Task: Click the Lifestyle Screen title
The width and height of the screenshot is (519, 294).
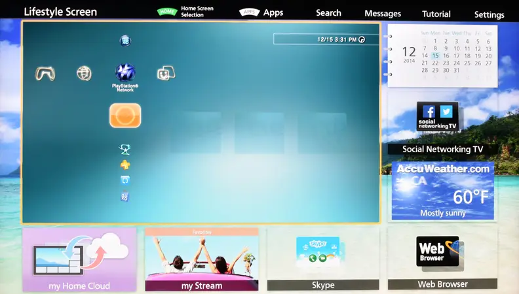Action: [x=60, y=12]
